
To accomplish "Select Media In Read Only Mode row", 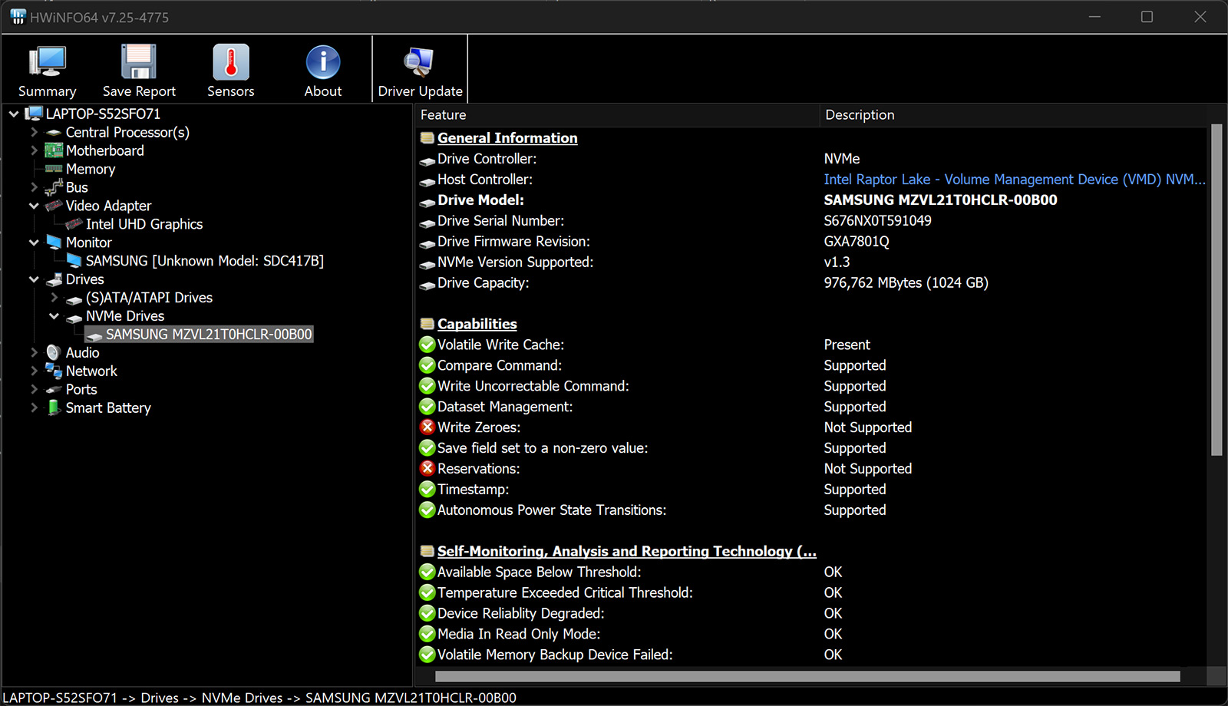I will point(810,634).
